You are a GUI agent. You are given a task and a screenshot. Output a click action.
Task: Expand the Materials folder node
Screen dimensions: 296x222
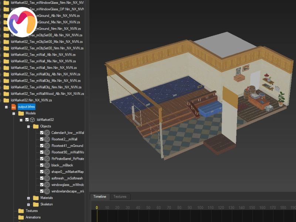click(x=28, y=198)
